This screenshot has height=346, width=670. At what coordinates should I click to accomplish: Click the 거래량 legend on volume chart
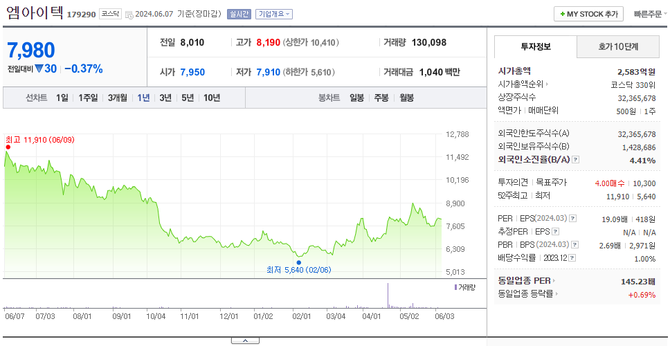click(x=465, y=287)
